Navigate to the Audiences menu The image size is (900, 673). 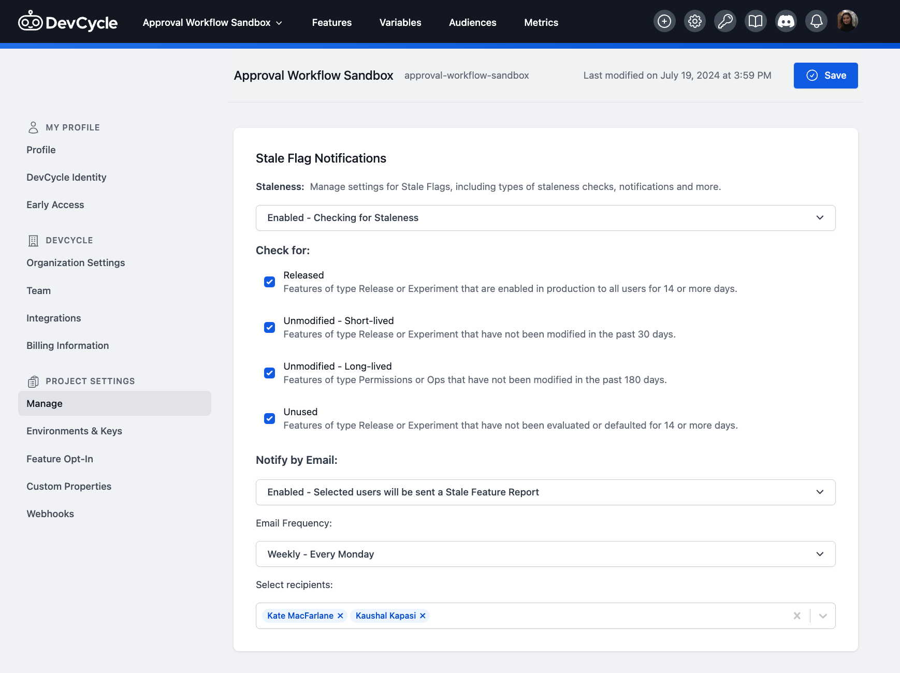pos(472,22)
